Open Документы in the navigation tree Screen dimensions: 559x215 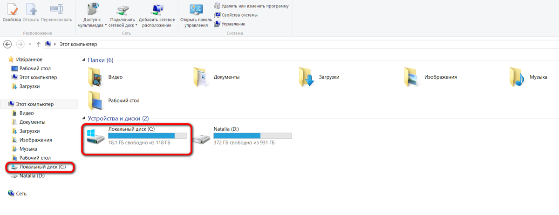point(28,122)
